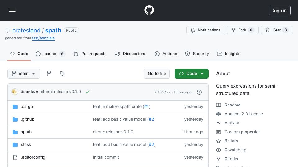The width and height of the screenshot is (298, 167).
Task: Open the 0 watching link
Action: coord(235,150)
